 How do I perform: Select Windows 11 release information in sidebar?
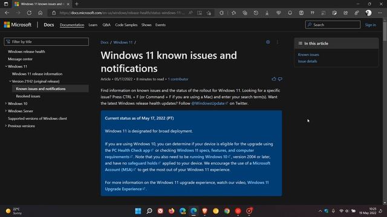point(37,74)
